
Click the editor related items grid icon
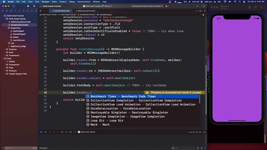coord(41,11)
